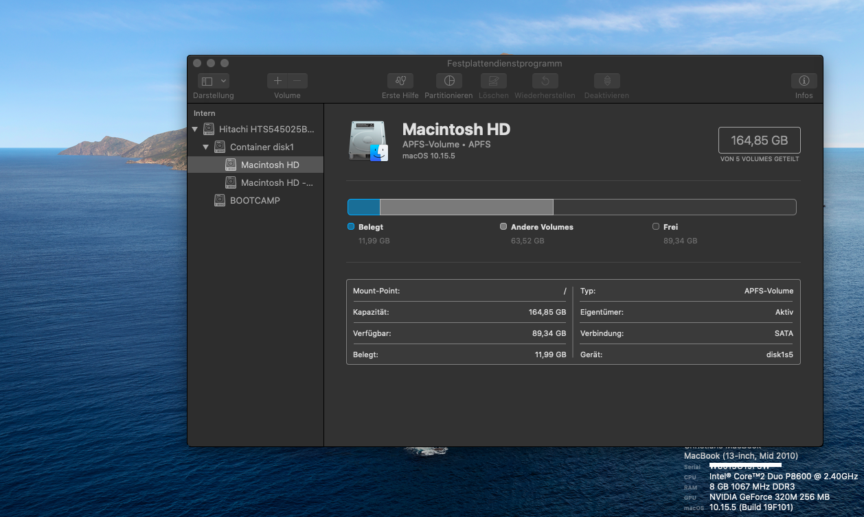864x517 pixels.
Task: Remove a volume with the minus button
Action: (297, 81)
